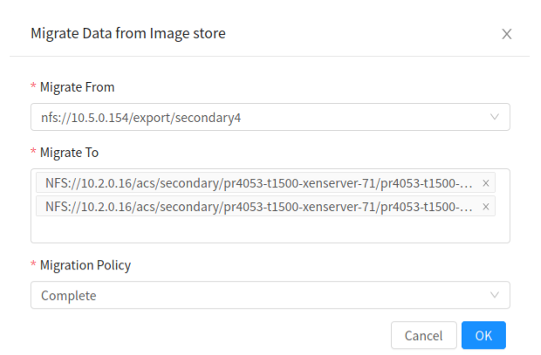Open the Migrate From combo box
The width and height of the screenshot is (541, 355).
270,117
